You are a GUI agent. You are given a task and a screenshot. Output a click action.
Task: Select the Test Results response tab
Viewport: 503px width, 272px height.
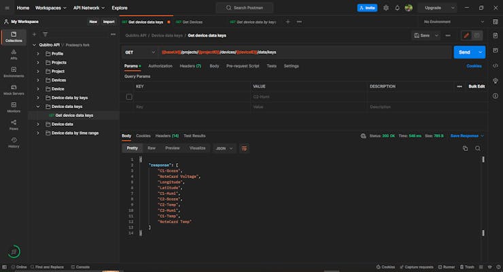tap(194, 135)
